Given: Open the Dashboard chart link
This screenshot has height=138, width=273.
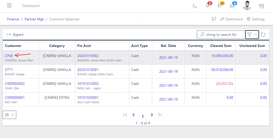Looking at the screenshot, I should pyautogui.click(x=231, y=19).
